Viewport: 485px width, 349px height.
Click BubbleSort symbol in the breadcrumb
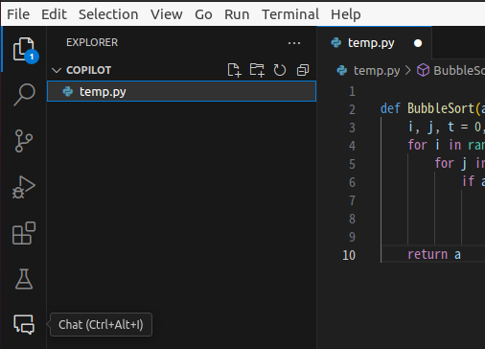click(459, 70)
